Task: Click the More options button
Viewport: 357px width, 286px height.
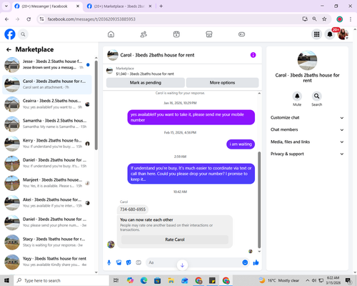Action: pyautogui.click(x=222, y=83)
